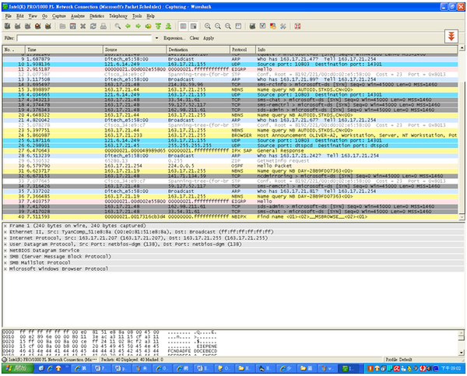Toggle packet list colorization

(x=183, y=26)
